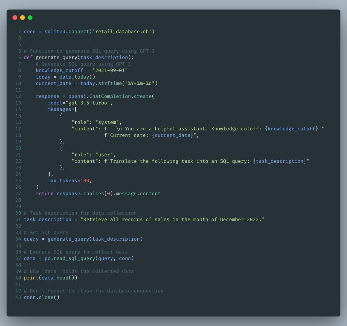Image resolution: width=347 pixels, height=326 pixels.
Task: Click the yellow minimize window dot
Action: [23, 18]
